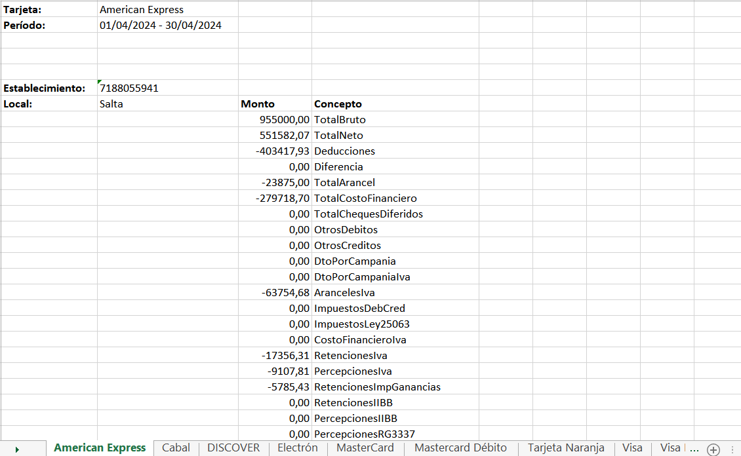Viewport: 741px width, 456px height.
Task: Select the DtoPorCampaniaIva cell
Action: pyautogui.click(x=395, y=276)
